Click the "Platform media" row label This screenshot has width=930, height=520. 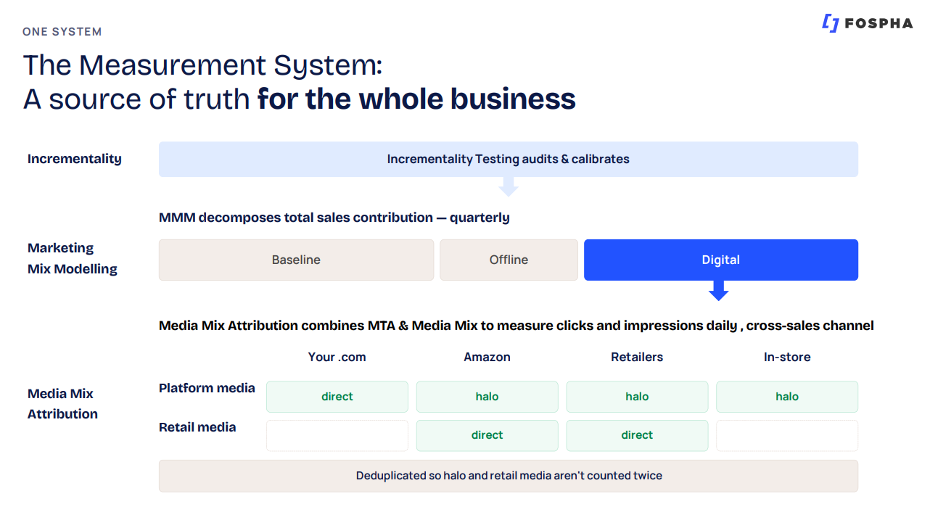[x=207, y=388]
